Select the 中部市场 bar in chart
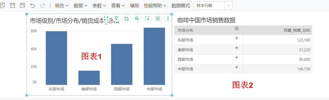 154,56
